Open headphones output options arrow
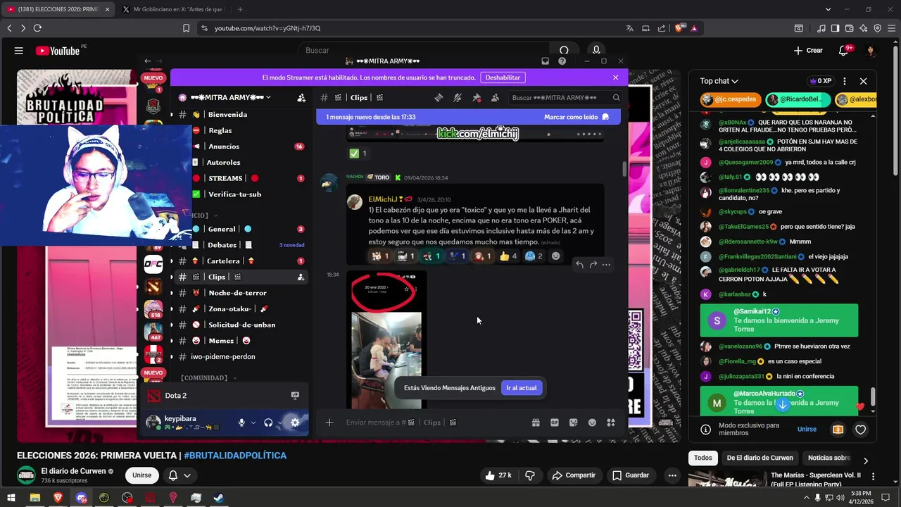 [279, 423]
